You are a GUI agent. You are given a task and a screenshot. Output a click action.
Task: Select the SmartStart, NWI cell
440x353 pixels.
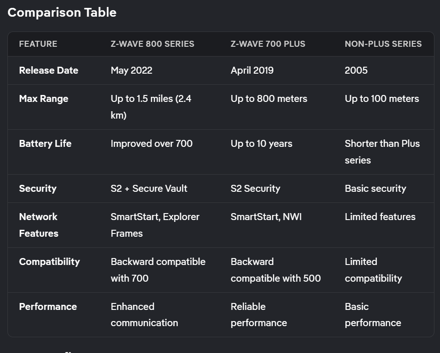click(266, 217)
